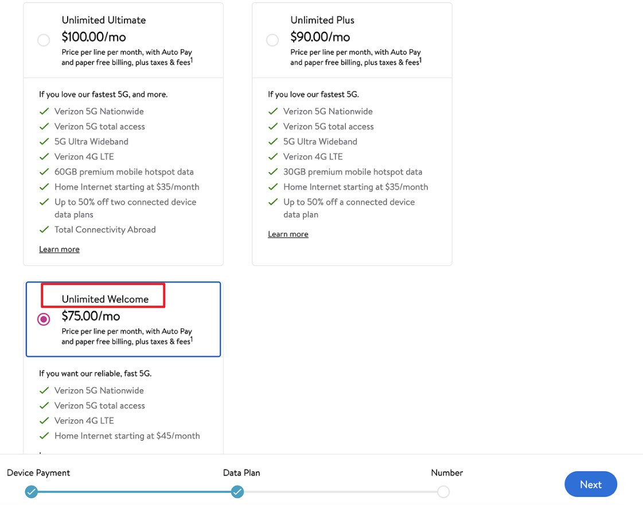Click the selected Unlimited Welcome radio button
This screenshot has height=505, width=643.
(x=44, y=319)
